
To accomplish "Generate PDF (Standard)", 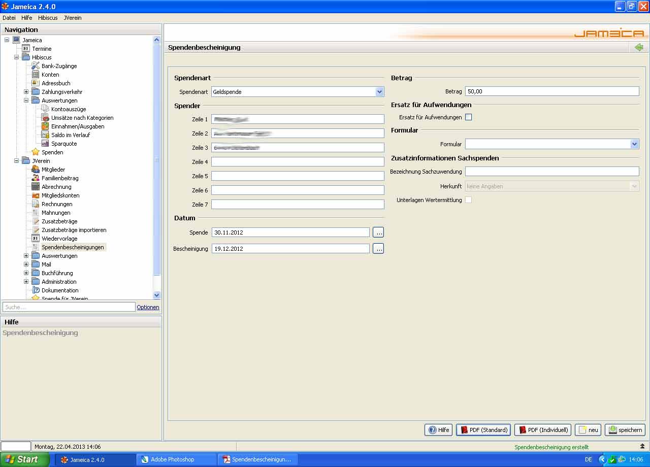I will pos(483,430).
